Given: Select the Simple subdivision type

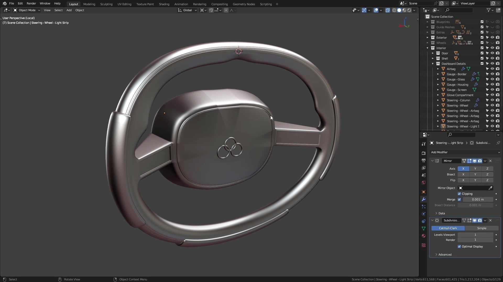Looking at the screenshot, I should click(x=482, y=228).
